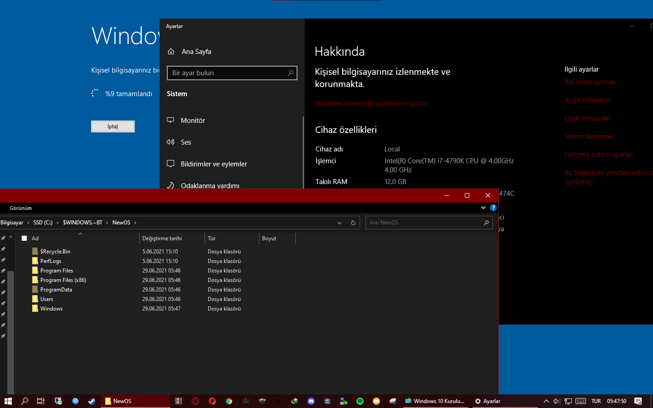This screenshot has width=653, height=408.
Task: Open File Explorer help icon
Action: [493, 208]
